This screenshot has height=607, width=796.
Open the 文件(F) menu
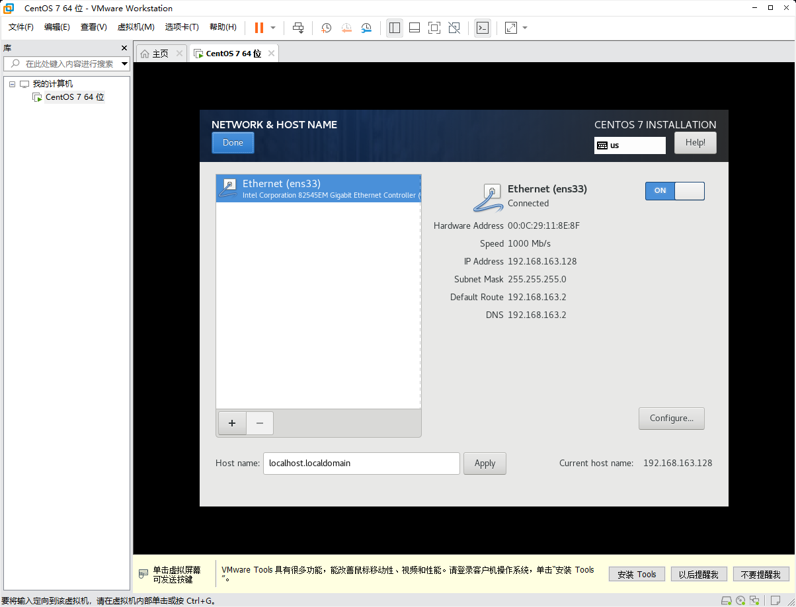pos(21,27)
